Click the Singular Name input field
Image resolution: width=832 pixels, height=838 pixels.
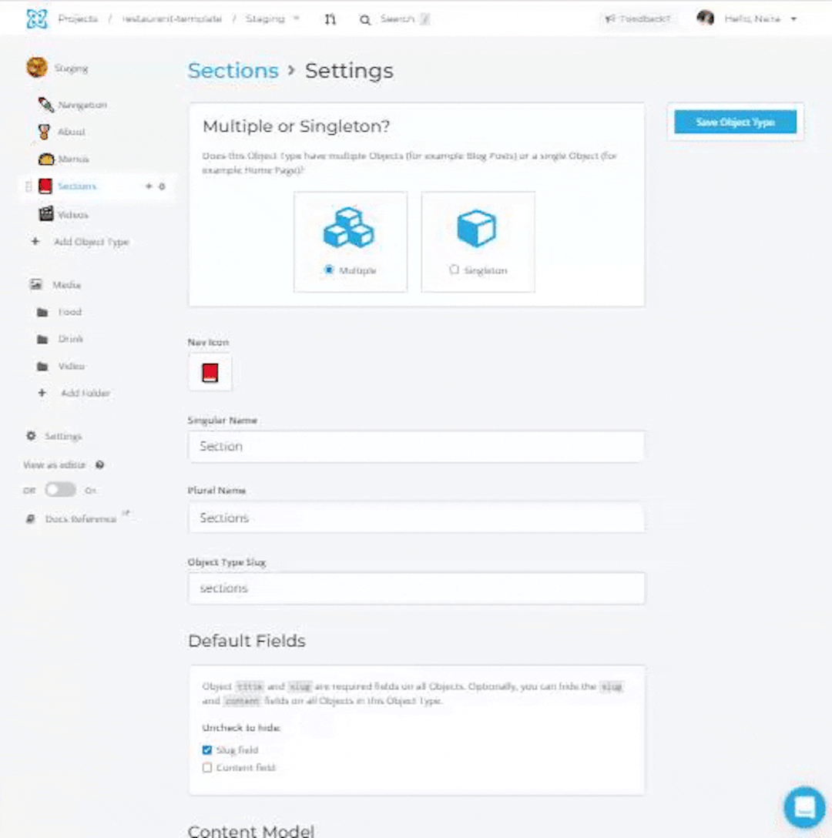(x=416, y=446)
